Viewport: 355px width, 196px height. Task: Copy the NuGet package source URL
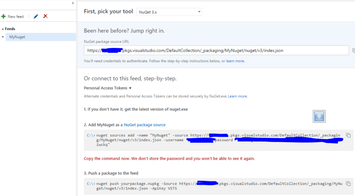[353, 50]
